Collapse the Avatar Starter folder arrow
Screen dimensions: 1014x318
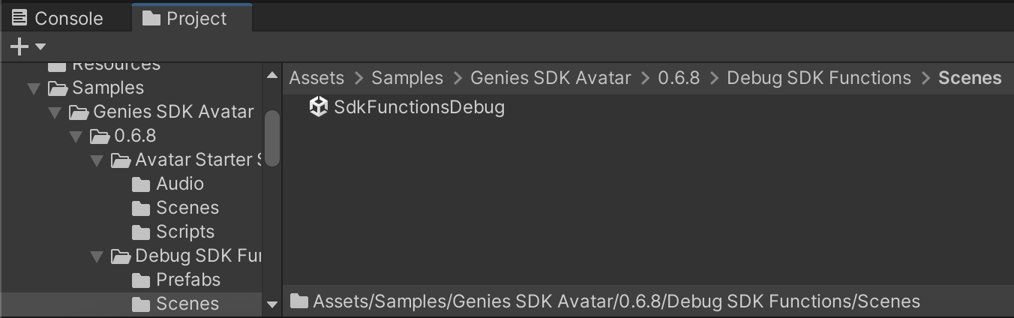[x=96, y=160]
